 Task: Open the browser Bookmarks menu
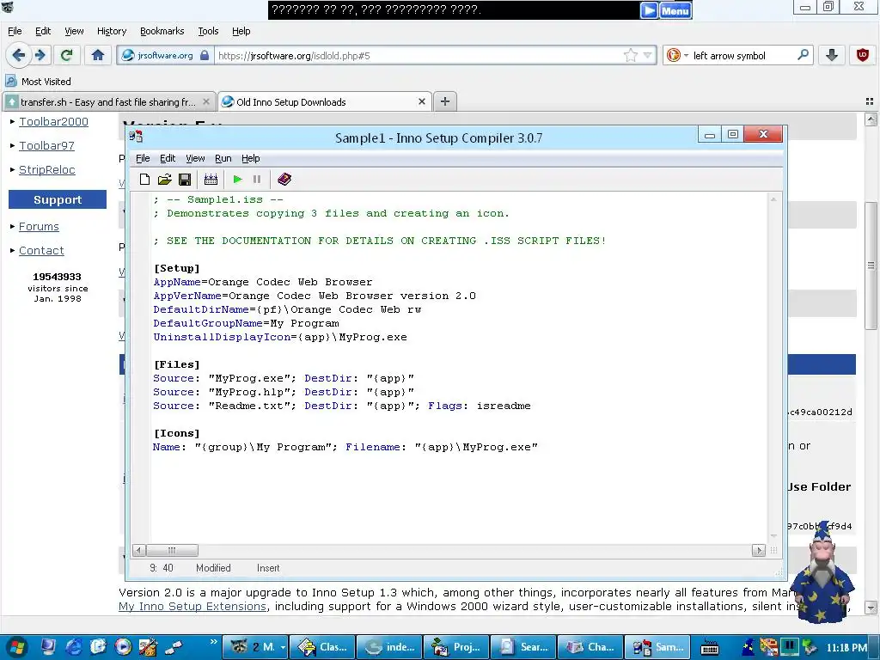click(162, 31)
